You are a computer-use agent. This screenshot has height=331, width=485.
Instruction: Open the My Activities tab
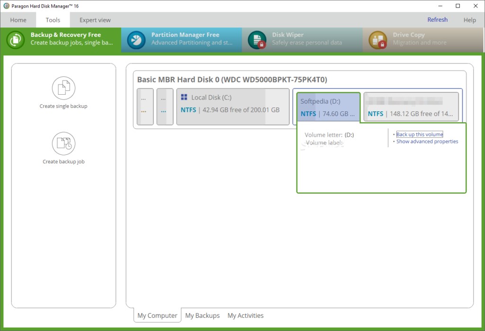(246, 315)
